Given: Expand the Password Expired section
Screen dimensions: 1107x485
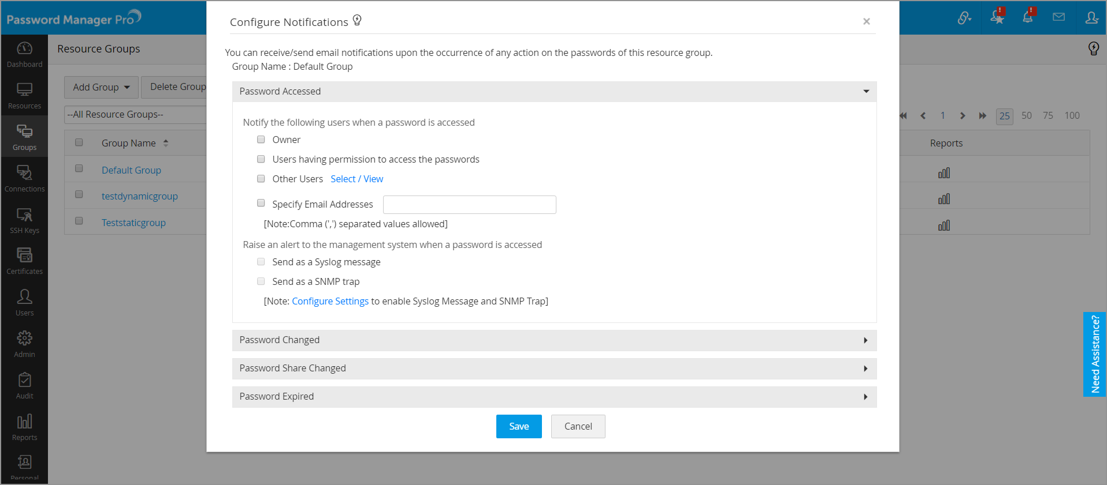Looking at the screenshot, I should (x=554, y=397).
